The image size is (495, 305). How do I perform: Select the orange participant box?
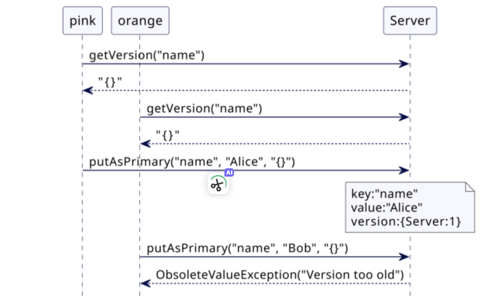[140, 21]
